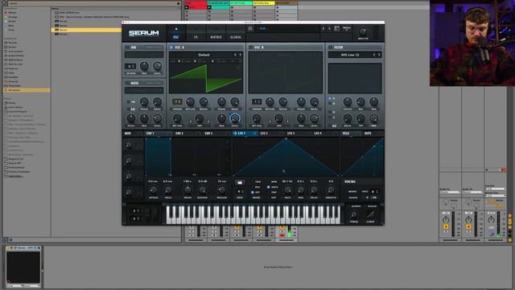Toggle the LFO ANCH checkbox
This screenshot has width=515, height=290.
point(268,187)
